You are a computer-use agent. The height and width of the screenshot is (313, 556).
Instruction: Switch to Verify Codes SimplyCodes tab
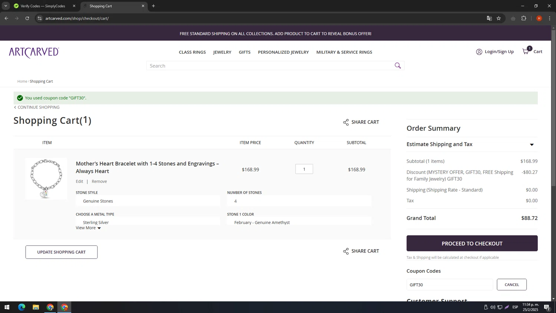click(x=43, y=6)
